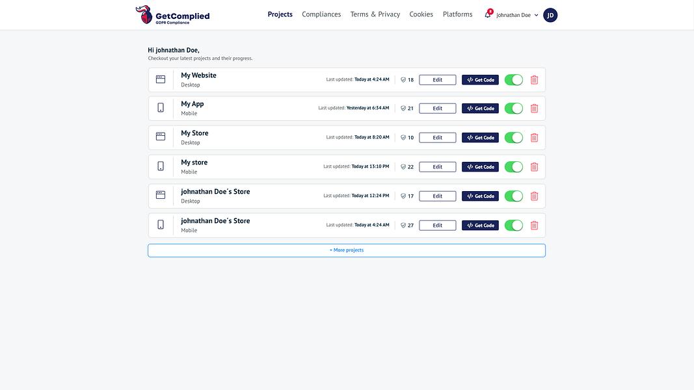Delete the My App project via trash icon
This screenshot has height=390, width=694.
(x=534, y=109)
